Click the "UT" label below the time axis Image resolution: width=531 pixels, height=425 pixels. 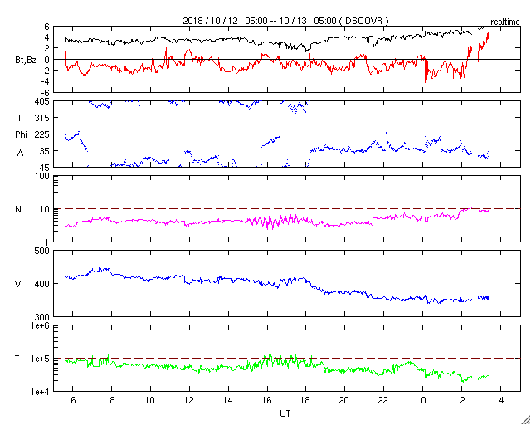tap(285, 413)
